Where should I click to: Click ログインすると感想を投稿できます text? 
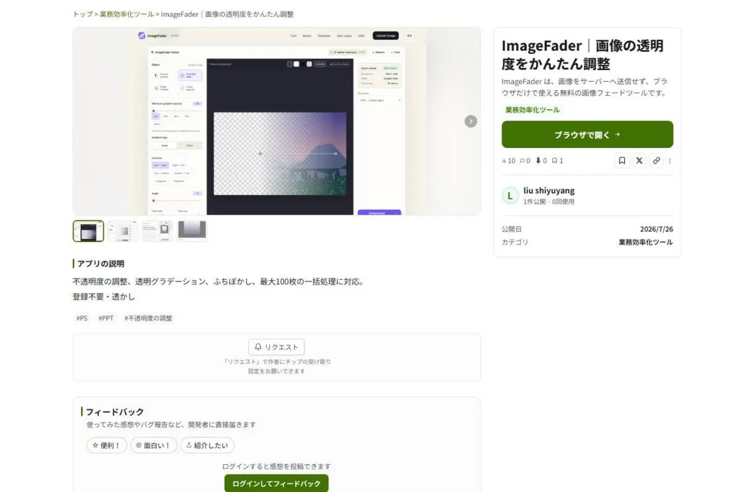point(276,467)
